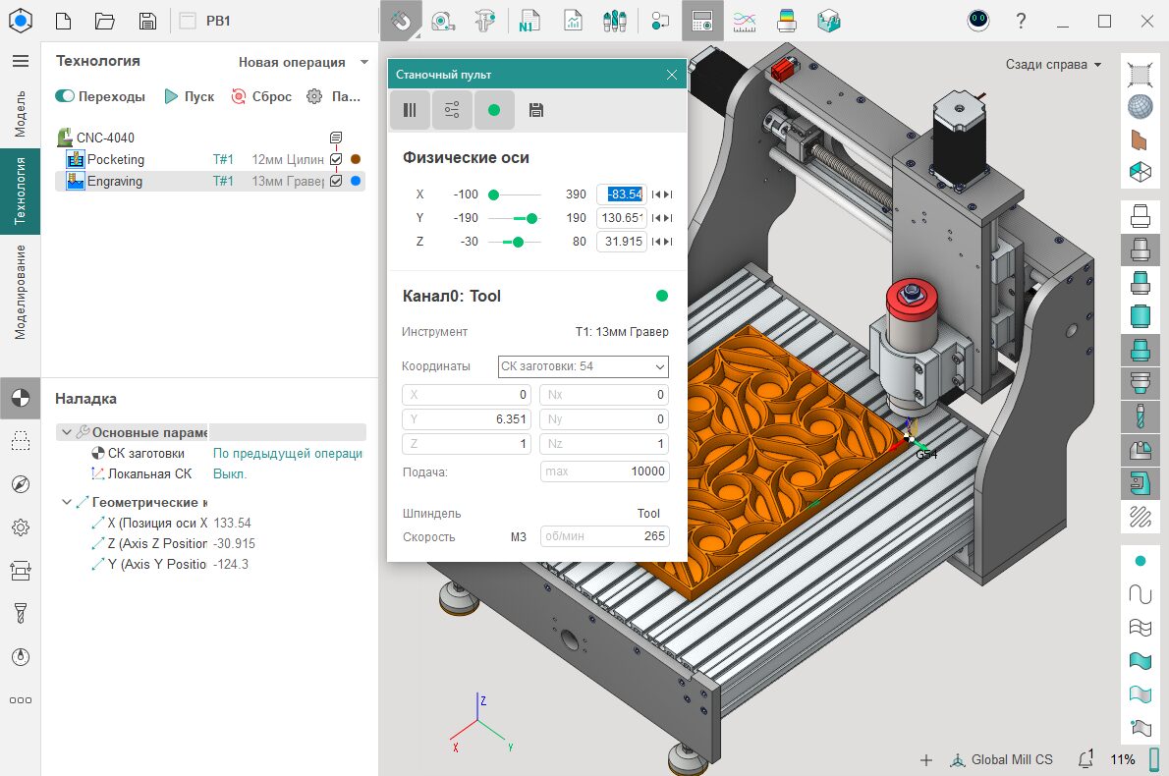Click the help question mark icon
The image size is (1169, 776).
coord(1021,21)
